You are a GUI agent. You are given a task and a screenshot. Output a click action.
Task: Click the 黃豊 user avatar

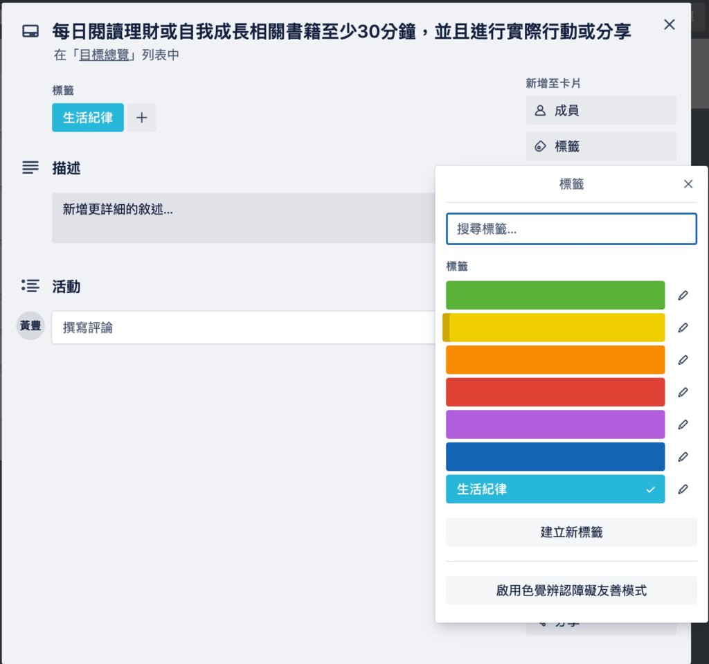point(30,325)
